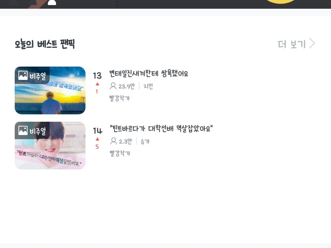Viewport: 331px width, 248px height.
Task: Click the white profile icon in top bar
Action: click(x=52, y=2)
